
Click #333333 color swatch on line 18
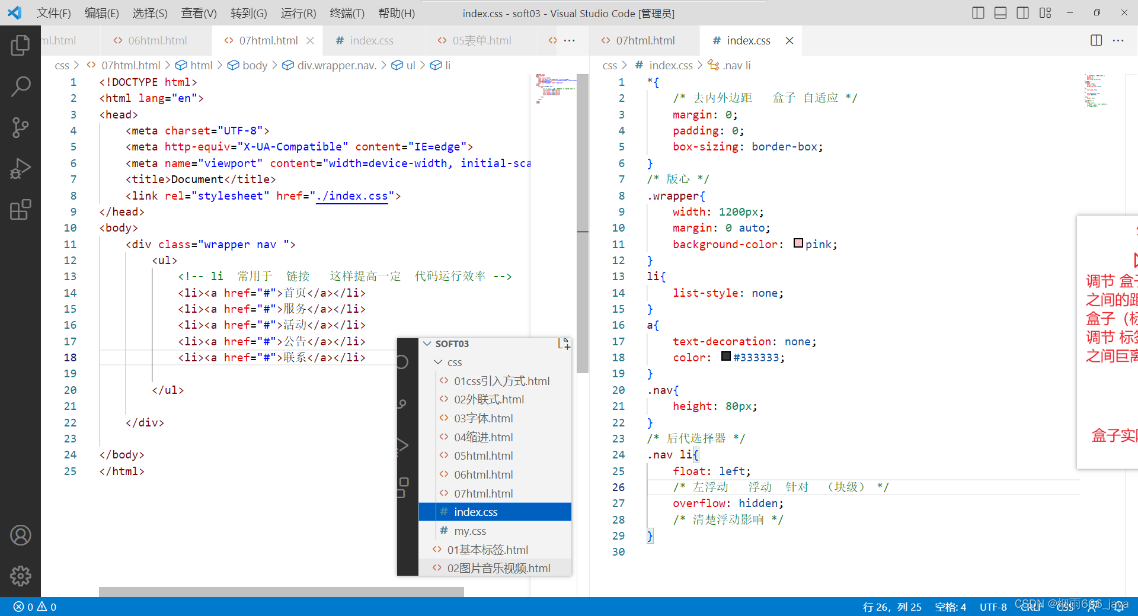click(x=726, y=357)
